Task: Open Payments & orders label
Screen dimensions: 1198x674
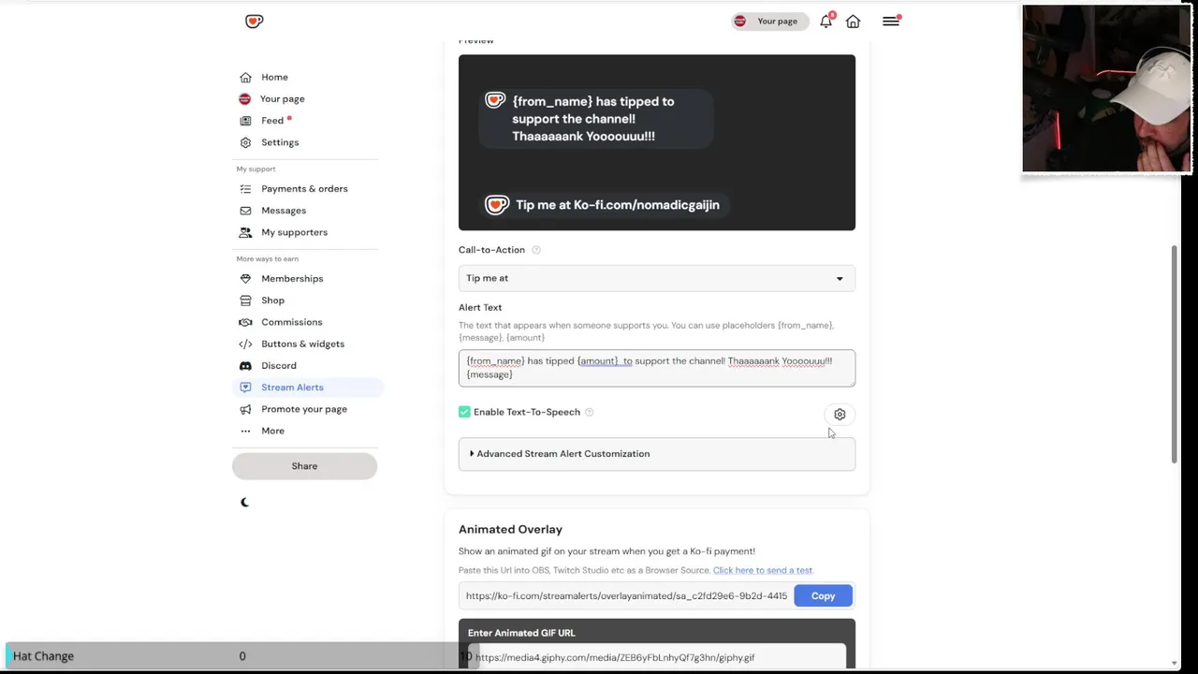Action: (304, 188)
